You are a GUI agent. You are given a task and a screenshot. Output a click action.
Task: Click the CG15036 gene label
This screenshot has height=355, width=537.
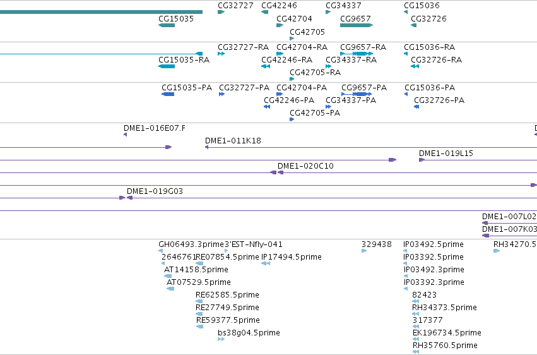pyautogui.click(x=422, y=6)
